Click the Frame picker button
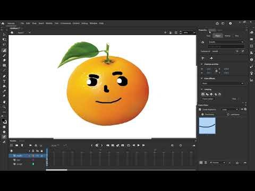Viewport: 255px width, 191px height. [x=208, y=99]
